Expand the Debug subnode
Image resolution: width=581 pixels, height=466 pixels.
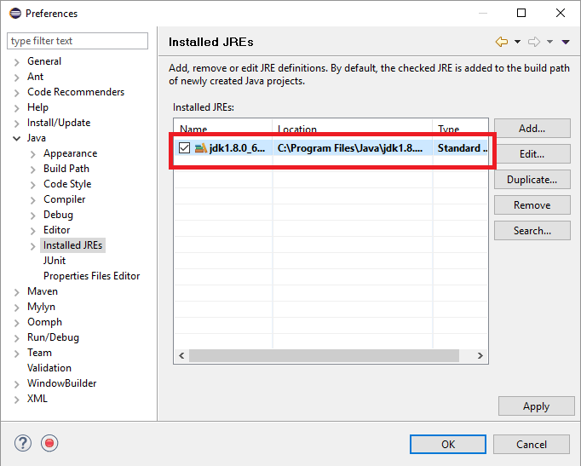click(x=32, y=216)
